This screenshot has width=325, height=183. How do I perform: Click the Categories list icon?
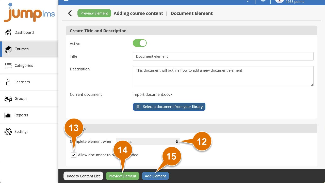coord(8,66)
